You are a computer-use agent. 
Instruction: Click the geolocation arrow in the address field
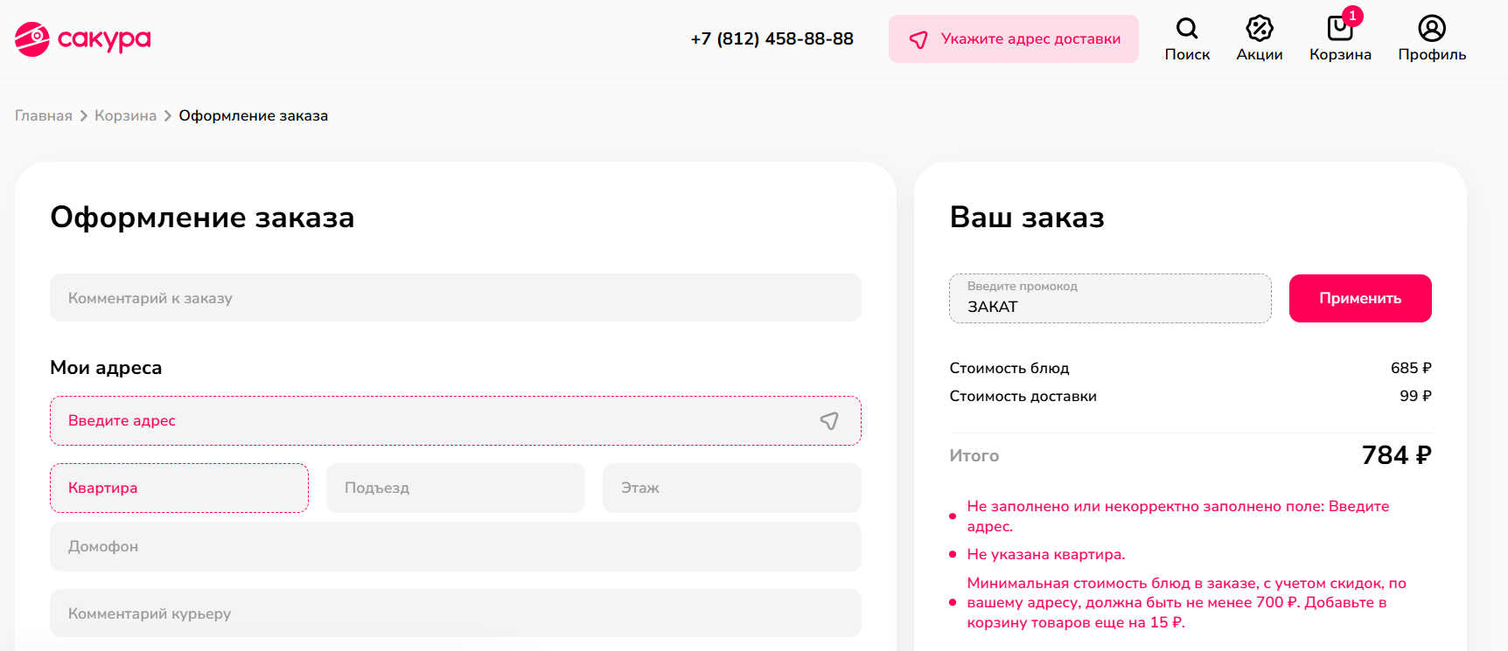pyautogui.click(x=829, y=421)
